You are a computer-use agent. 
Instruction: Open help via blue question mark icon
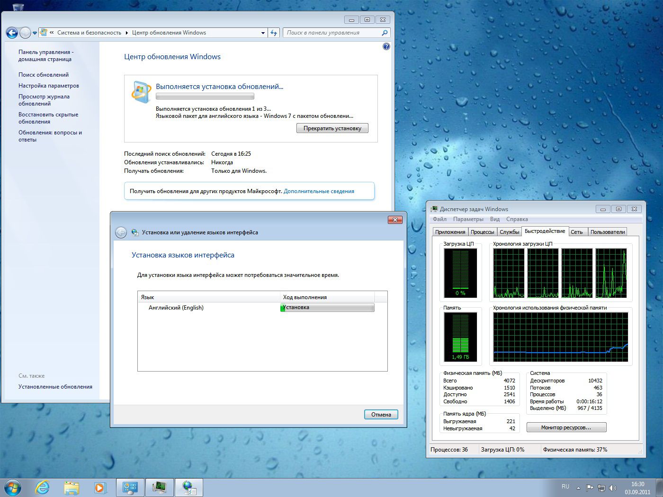(386, 46)
